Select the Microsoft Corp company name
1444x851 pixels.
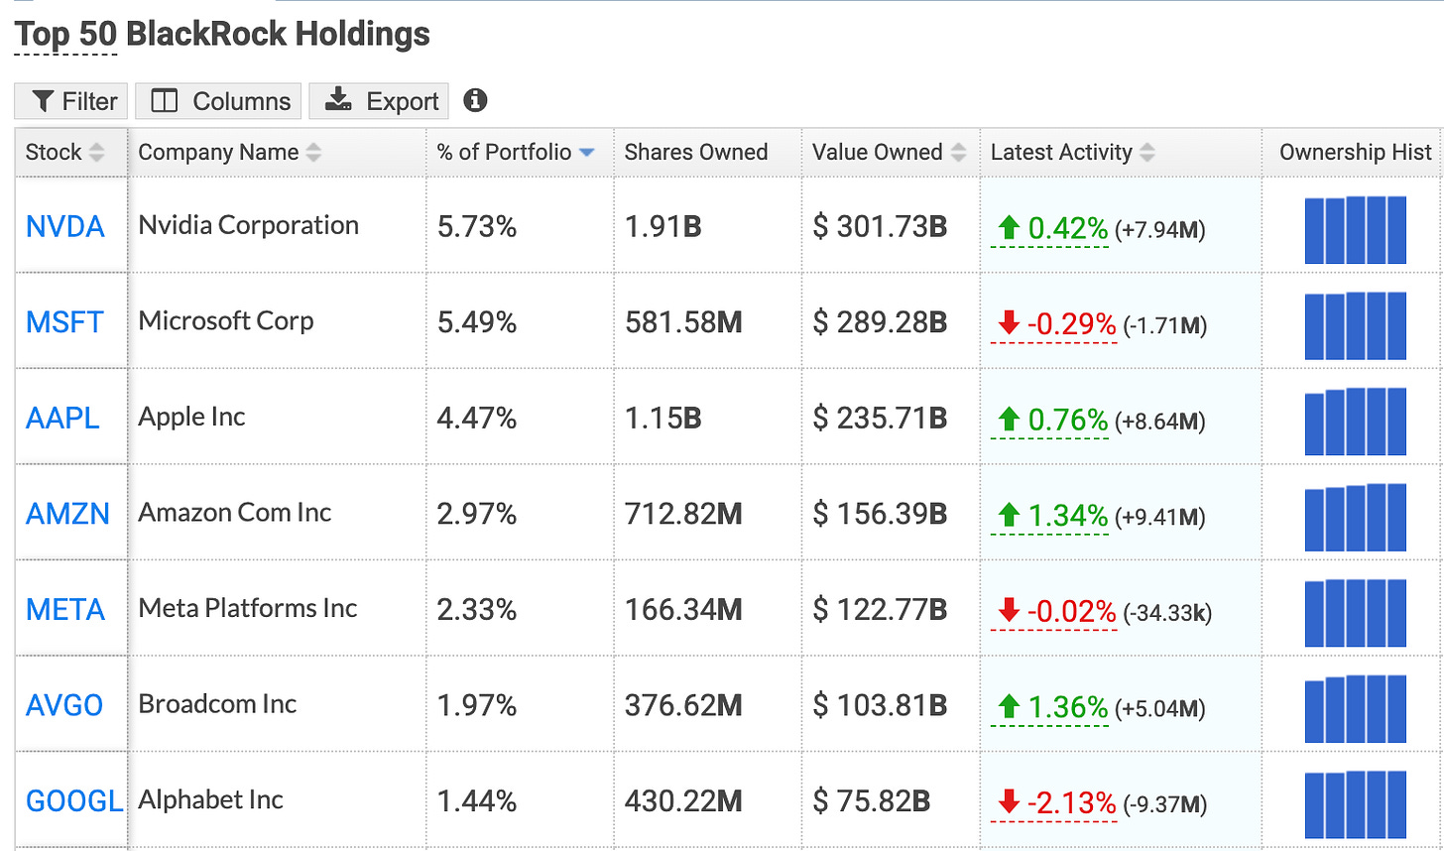(x=226, y=321)
